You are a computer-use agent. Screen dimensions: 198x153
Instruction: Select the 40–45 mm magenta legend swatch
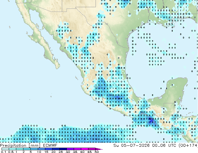click(x=85, y=149)
